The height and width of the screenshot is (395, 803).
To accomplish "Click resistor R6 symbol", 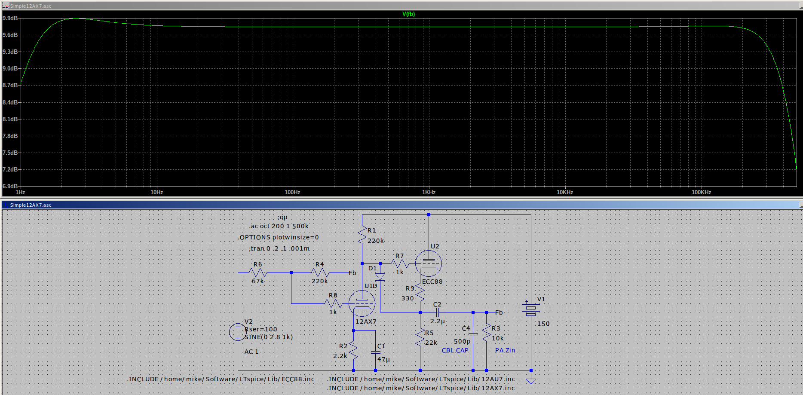I will click(258, 273).
